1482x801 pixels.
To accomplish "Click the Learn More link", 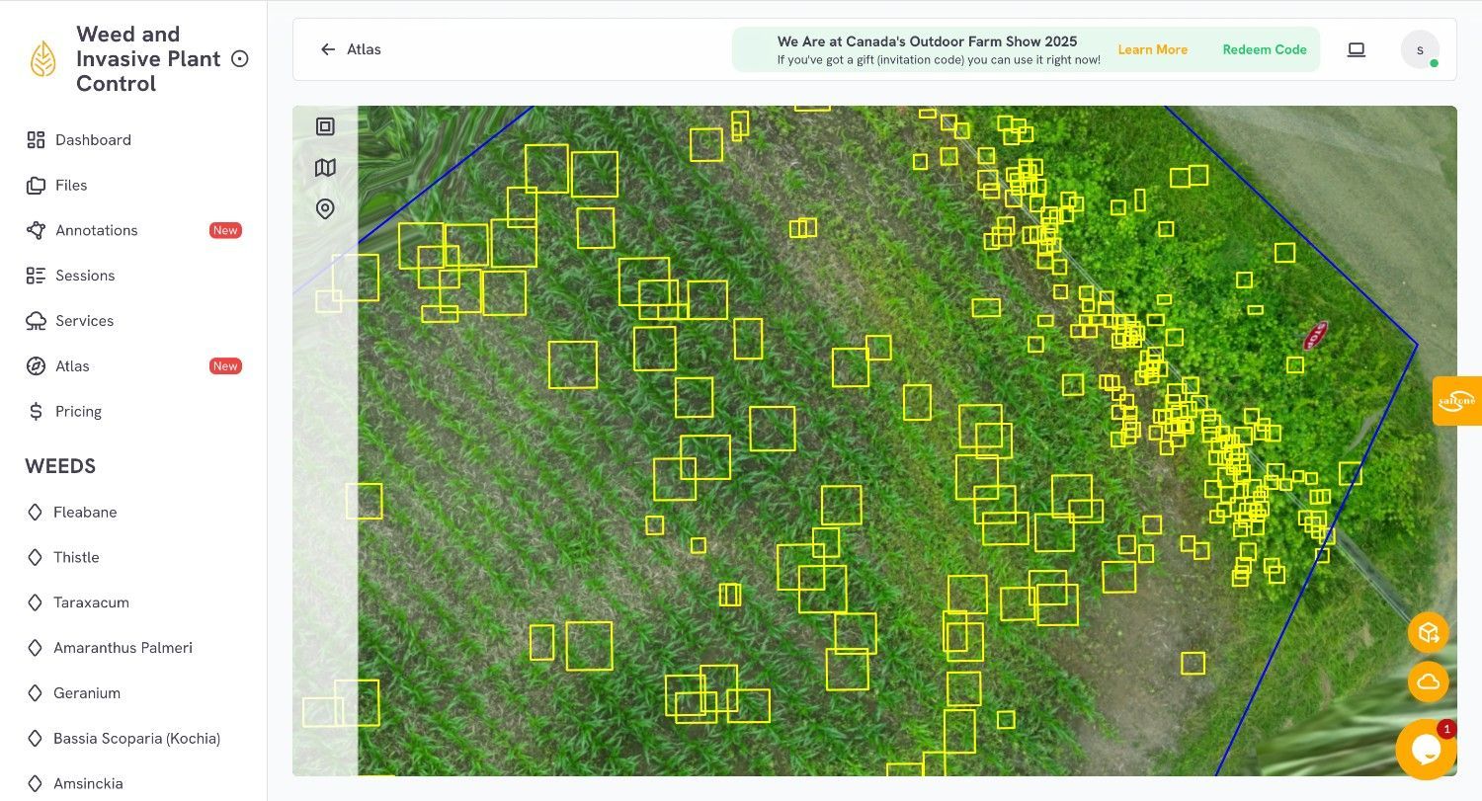I will coord(1152,49).
